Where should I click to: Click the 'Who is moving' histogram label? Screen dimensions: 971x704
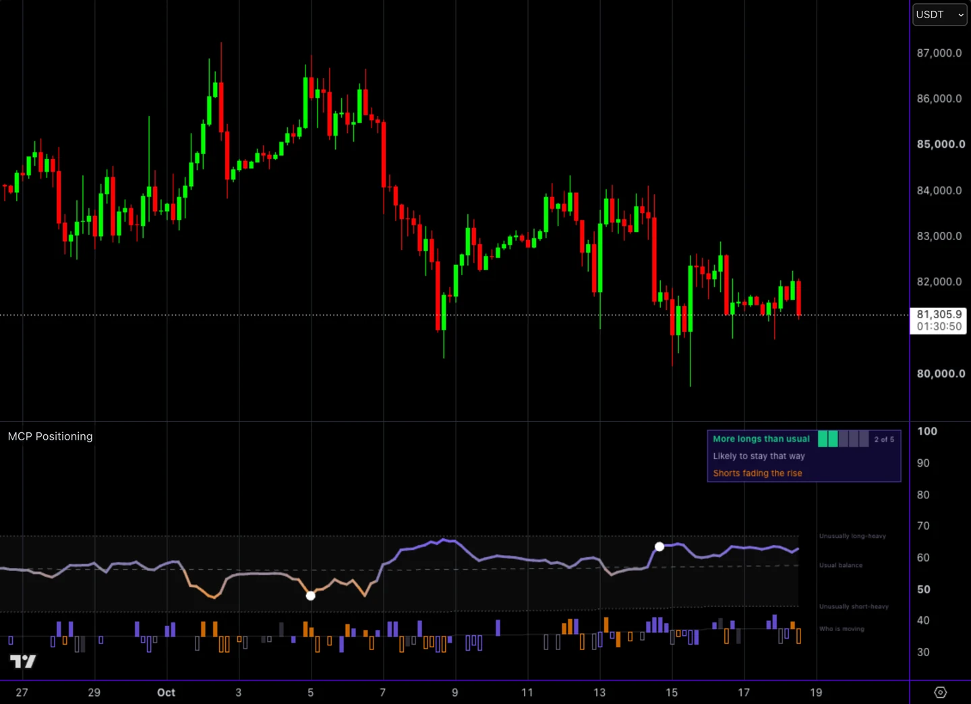[x=842, y=629]
